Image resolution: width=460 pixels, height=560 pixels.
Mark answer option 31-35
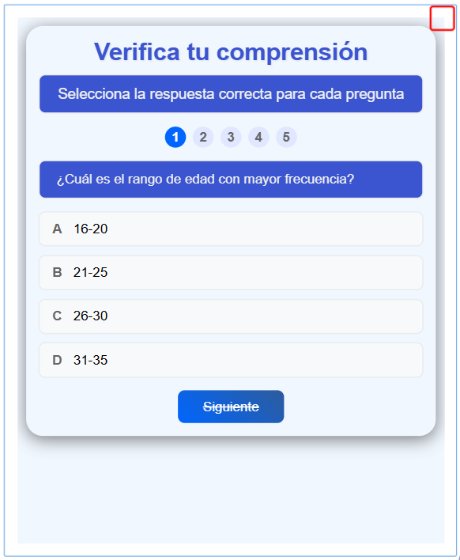(x=231, y=360)
